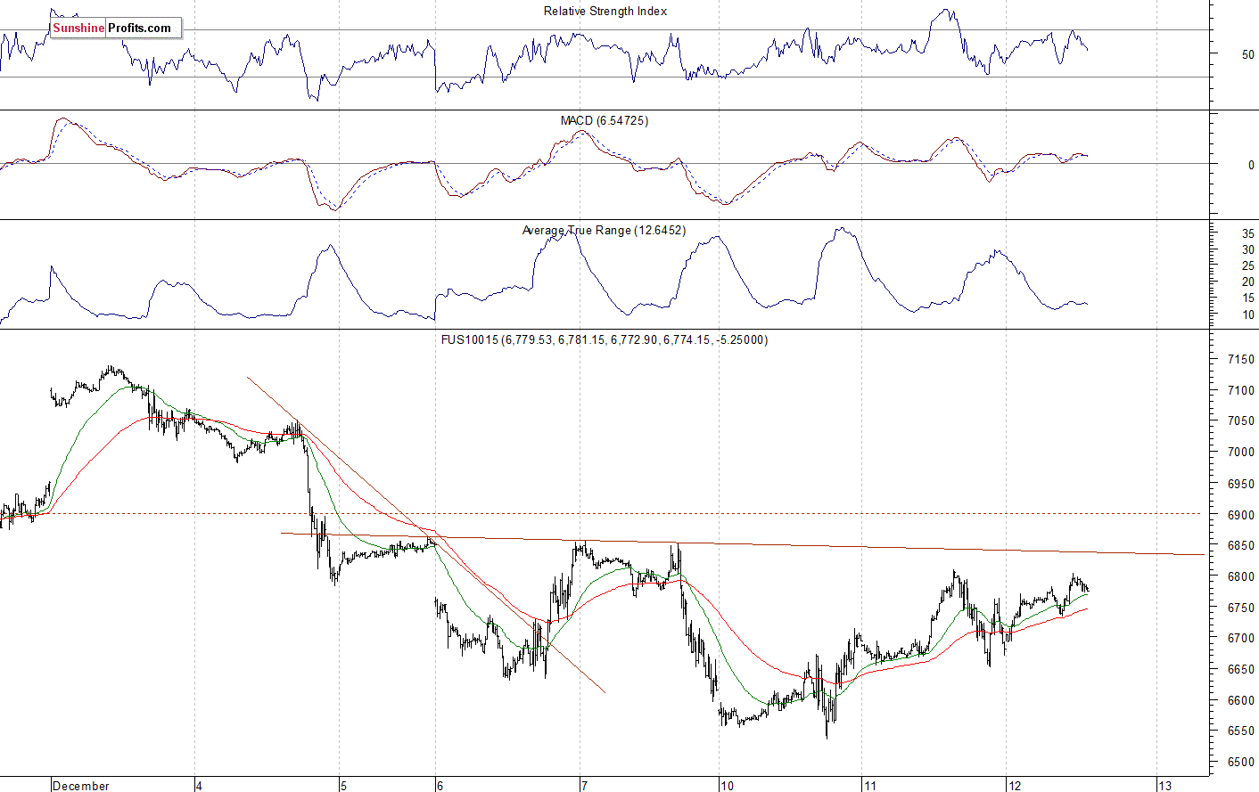Click the ATR 30 axis label
Screen dimensions: 1259x792
tap(1248, 250)
